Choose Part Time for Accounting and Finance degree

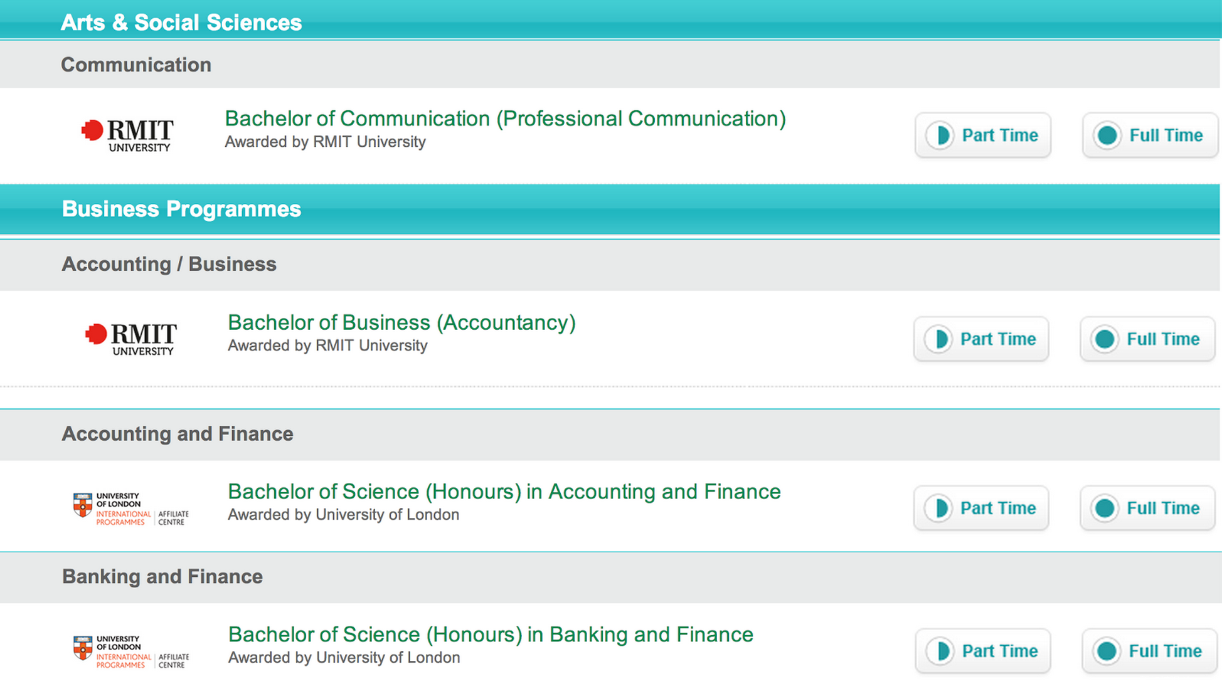point(981,508)
